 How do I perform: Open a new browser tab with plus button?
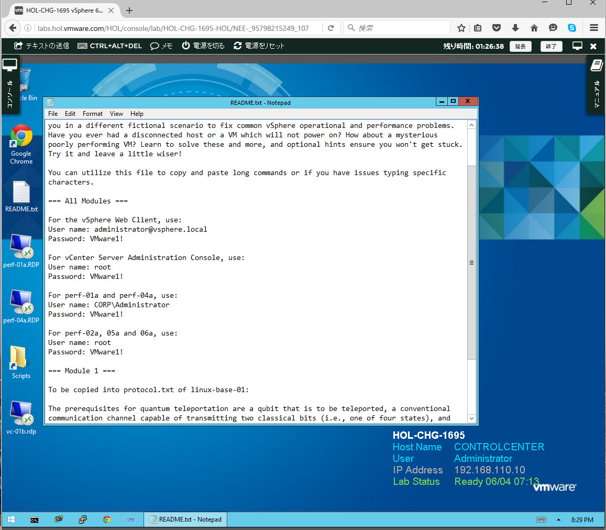(x=129, y=10)
